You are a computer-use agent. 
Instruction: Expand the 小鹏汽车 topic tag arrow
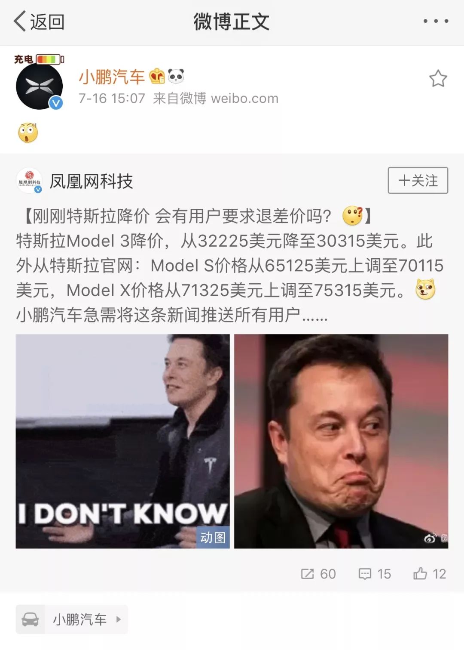(119, 619)
